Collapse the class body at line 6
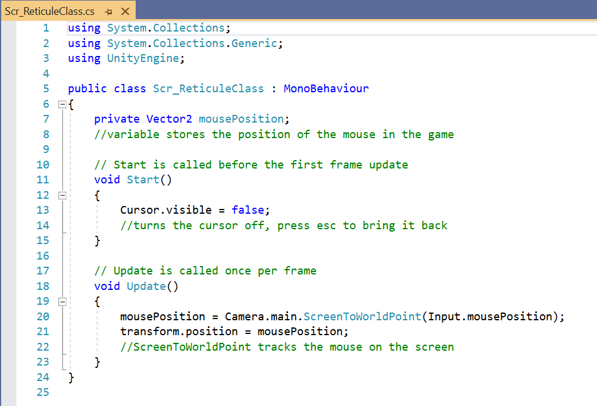The height and width of the screenshot is (406, 597). pos(62,104)
